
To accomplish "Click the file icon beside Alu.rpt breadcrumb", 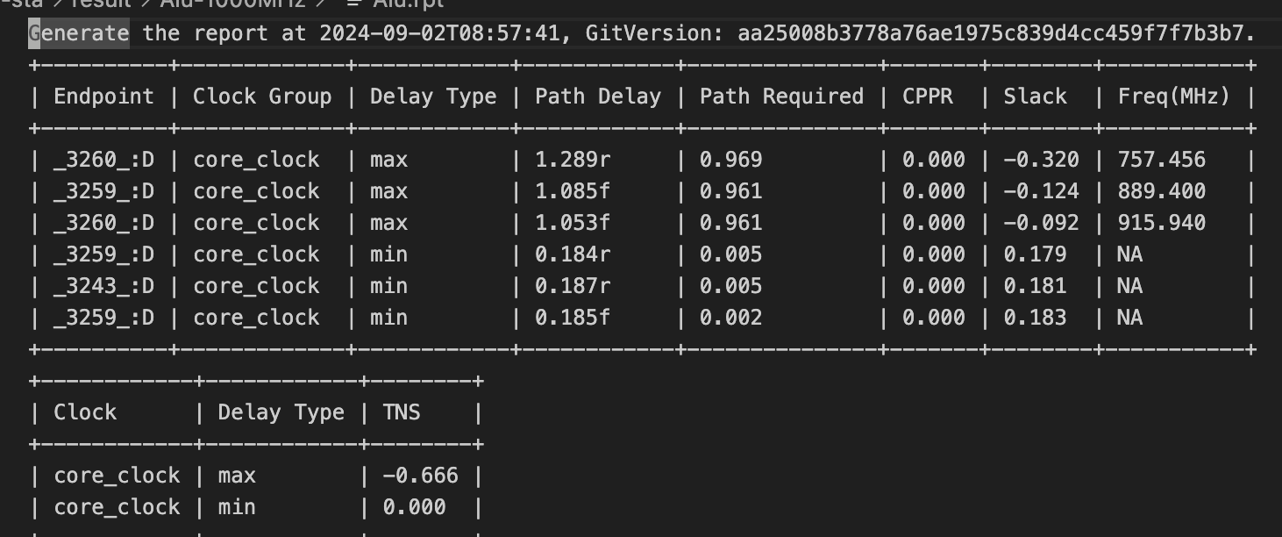I will tap(353, 3).
